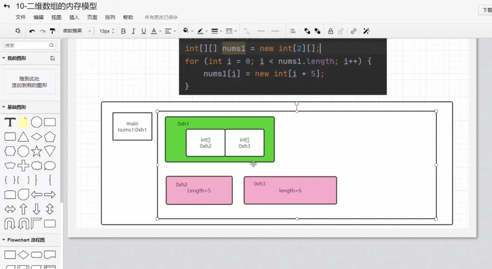Activate the format painter brush
The width and height of the screenshot is (492, 269).
[53, 31]
